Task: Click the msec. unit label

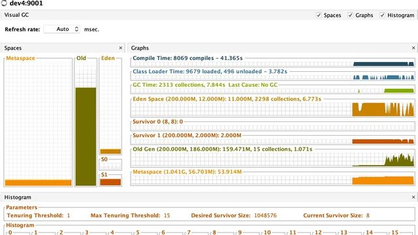Action: click(91, 29)
